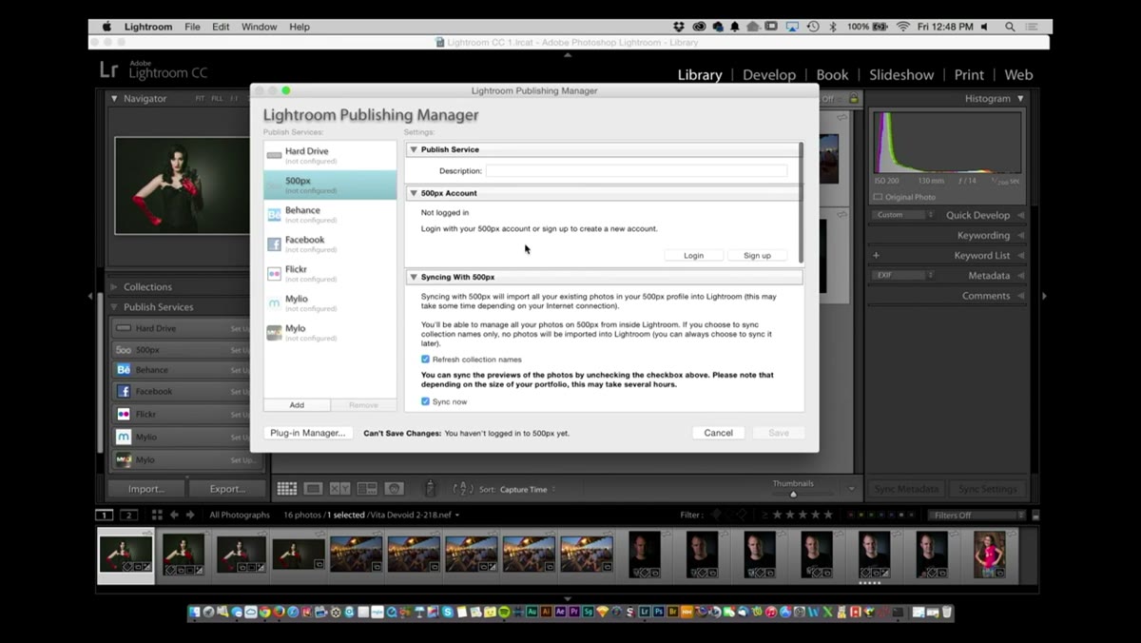Go forward with filmstrip right arrow
Viewport: 1141px width, 643px height.
[x=190, y=515]
